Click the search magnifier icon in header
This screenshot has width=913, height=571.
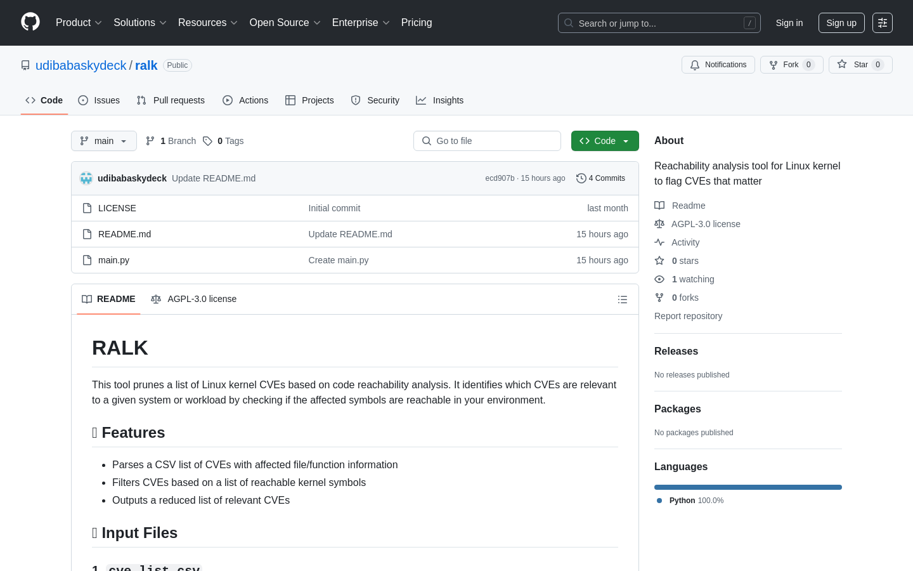569,23
